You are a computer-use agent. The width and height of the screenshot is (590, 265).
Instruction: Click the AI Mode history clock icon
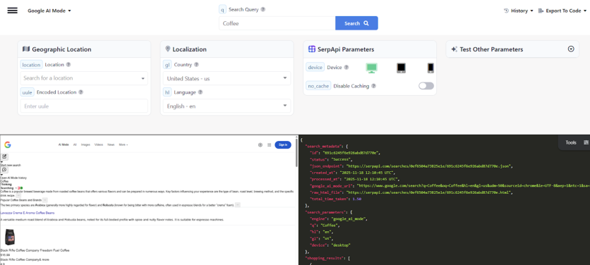tap(4, 170)
